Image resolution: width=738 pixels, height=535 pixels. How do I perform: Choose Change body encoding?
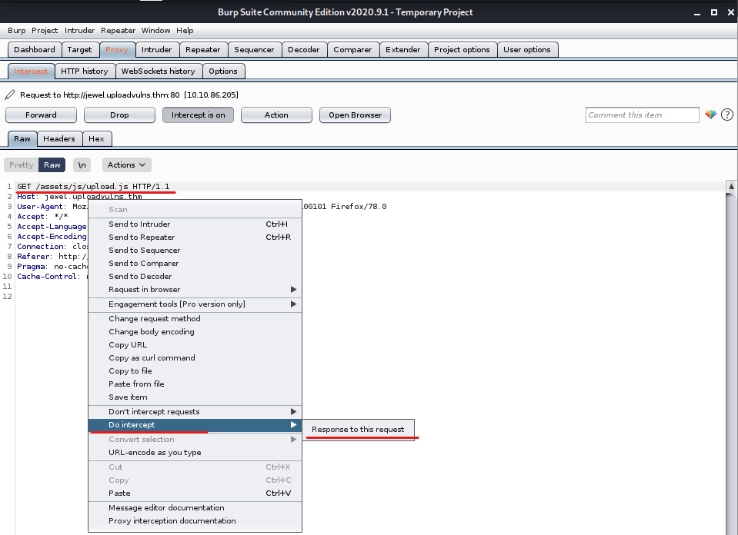coord(195,331)
